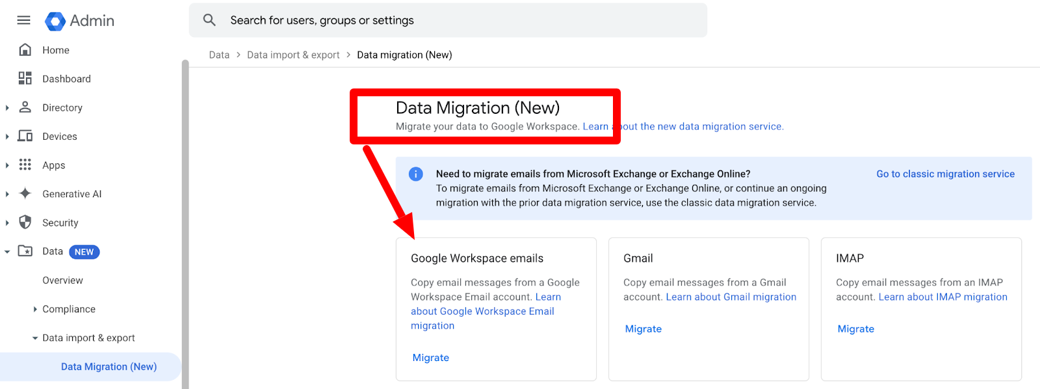Select Data Migration (New) sidebar item
The image size is (1040, 389).
90,367
